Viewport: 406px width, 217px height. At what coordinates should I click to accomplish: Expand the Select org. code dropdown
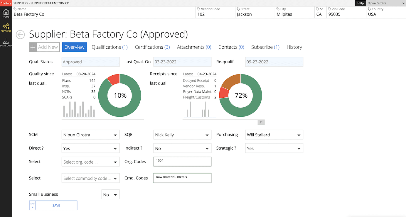(x=90, y=162)
